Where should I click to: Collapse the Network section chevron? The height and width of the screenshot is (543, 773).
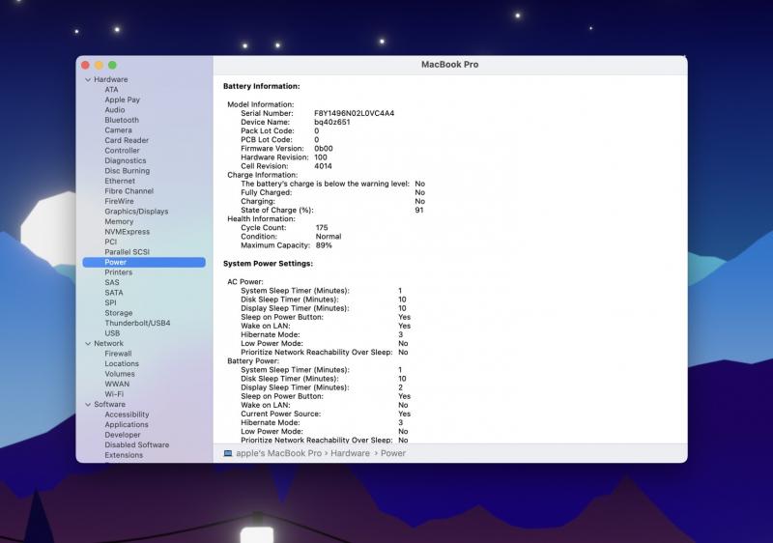click(x=88, y=343)
